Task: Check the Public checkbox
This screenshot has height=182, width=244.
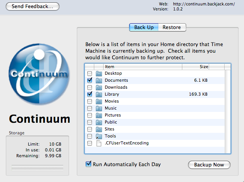Action: [90, 122]
